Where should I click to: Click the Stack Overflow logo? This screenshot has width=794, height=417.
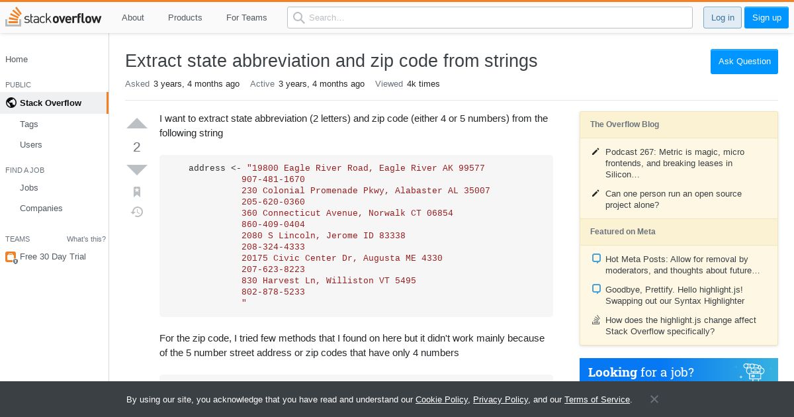(x=54, y=18)
